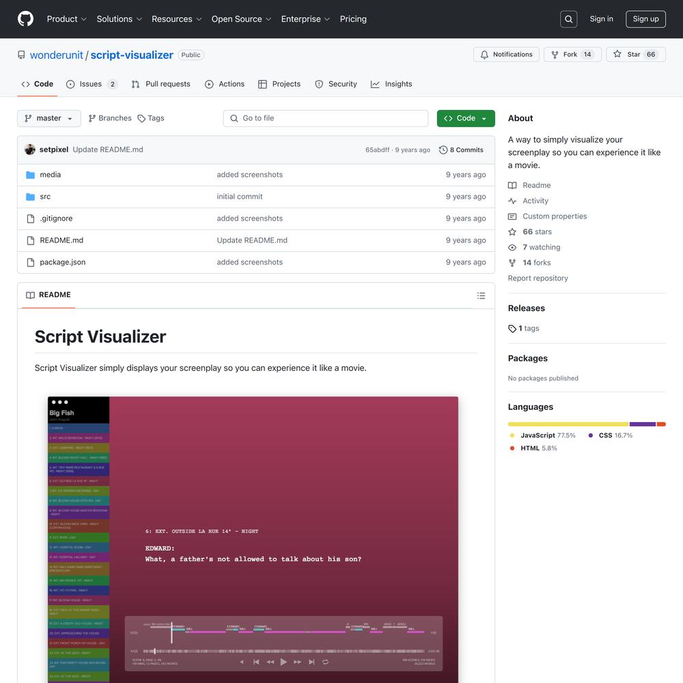
Task: Click the history clock icon beside 8 Commits
Action: 443,150
